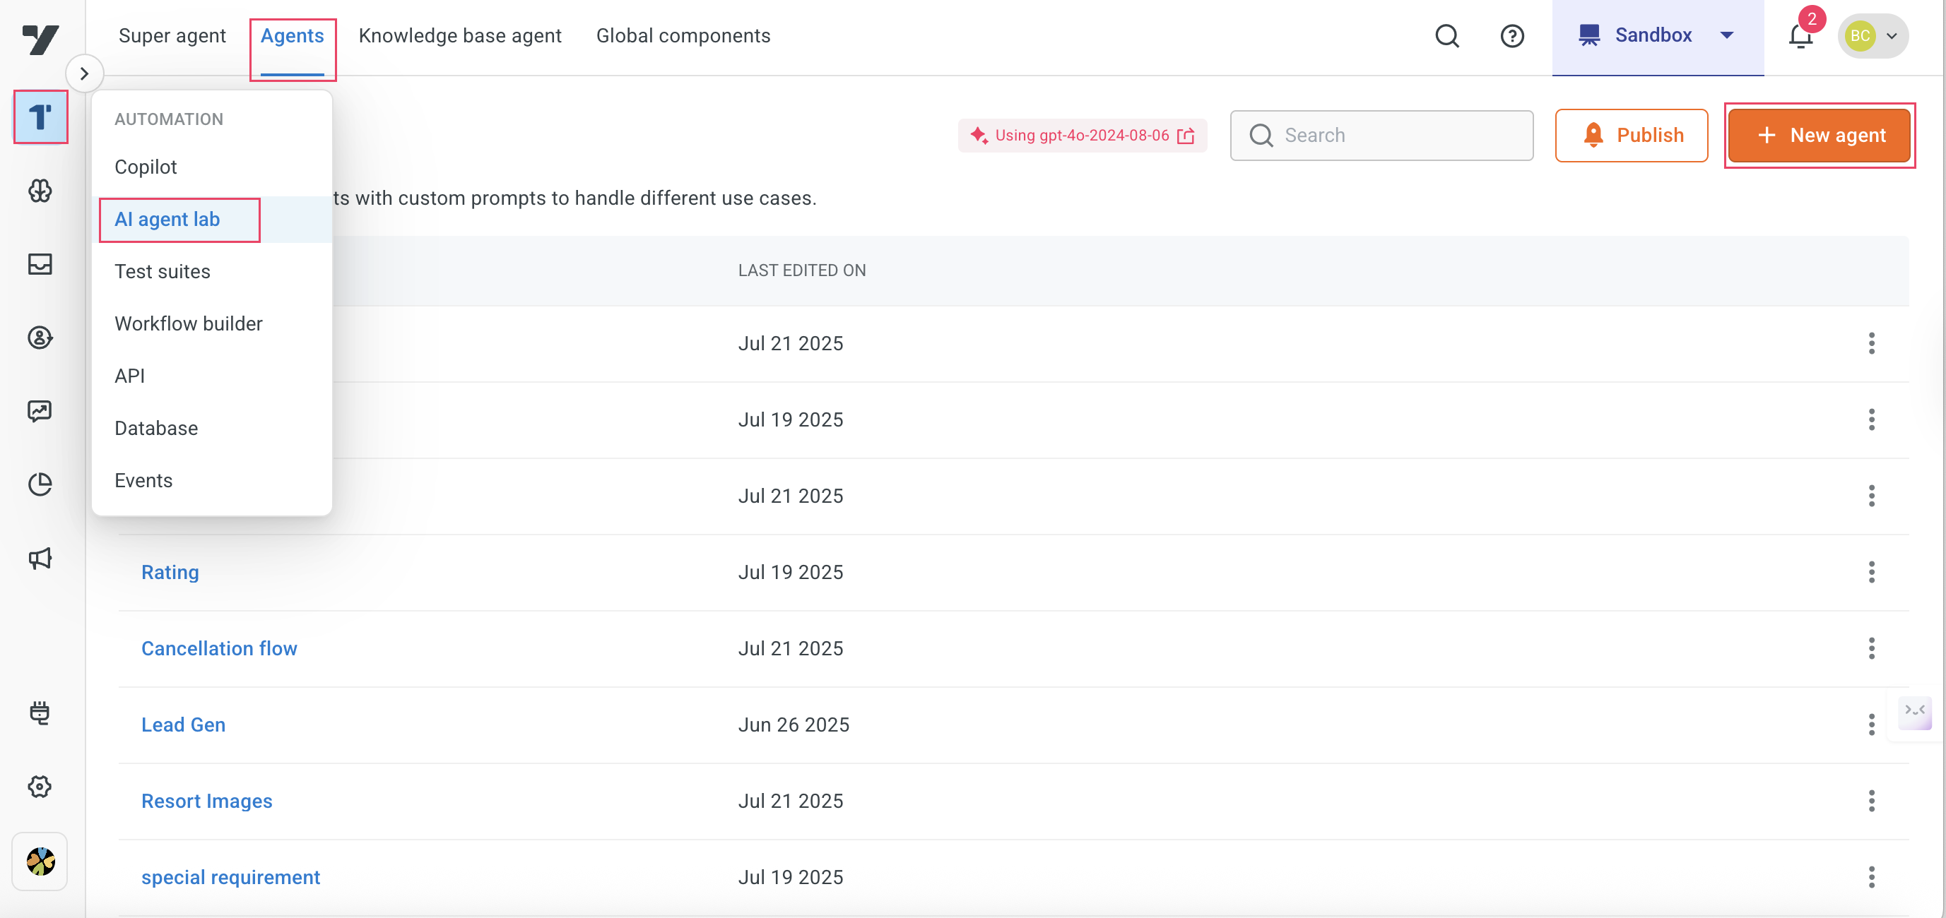Click the Publish button

click(x=1631, y=135)
